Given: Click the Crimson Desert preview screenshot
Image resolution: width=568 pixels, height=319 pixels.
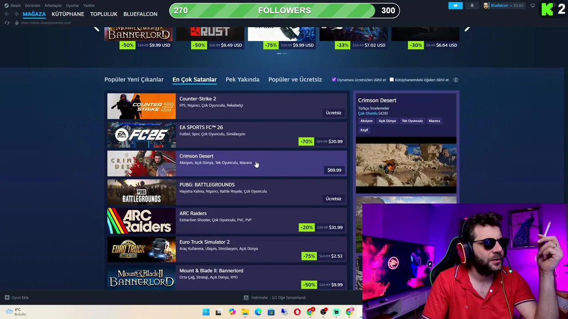Looking at the screenshot, I should pos(406,165).
